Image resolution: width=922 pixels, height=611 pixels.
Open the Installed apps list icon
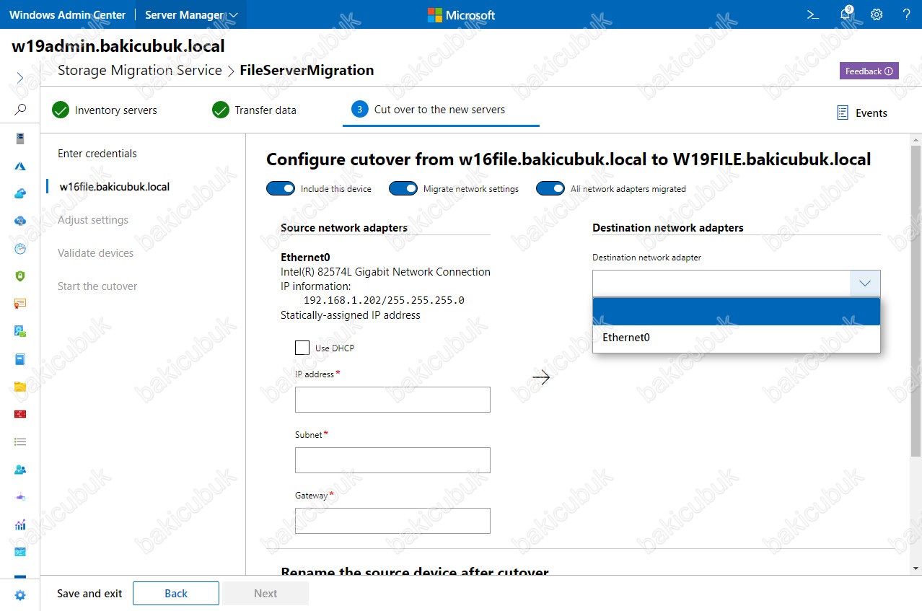tap(20, 441)
